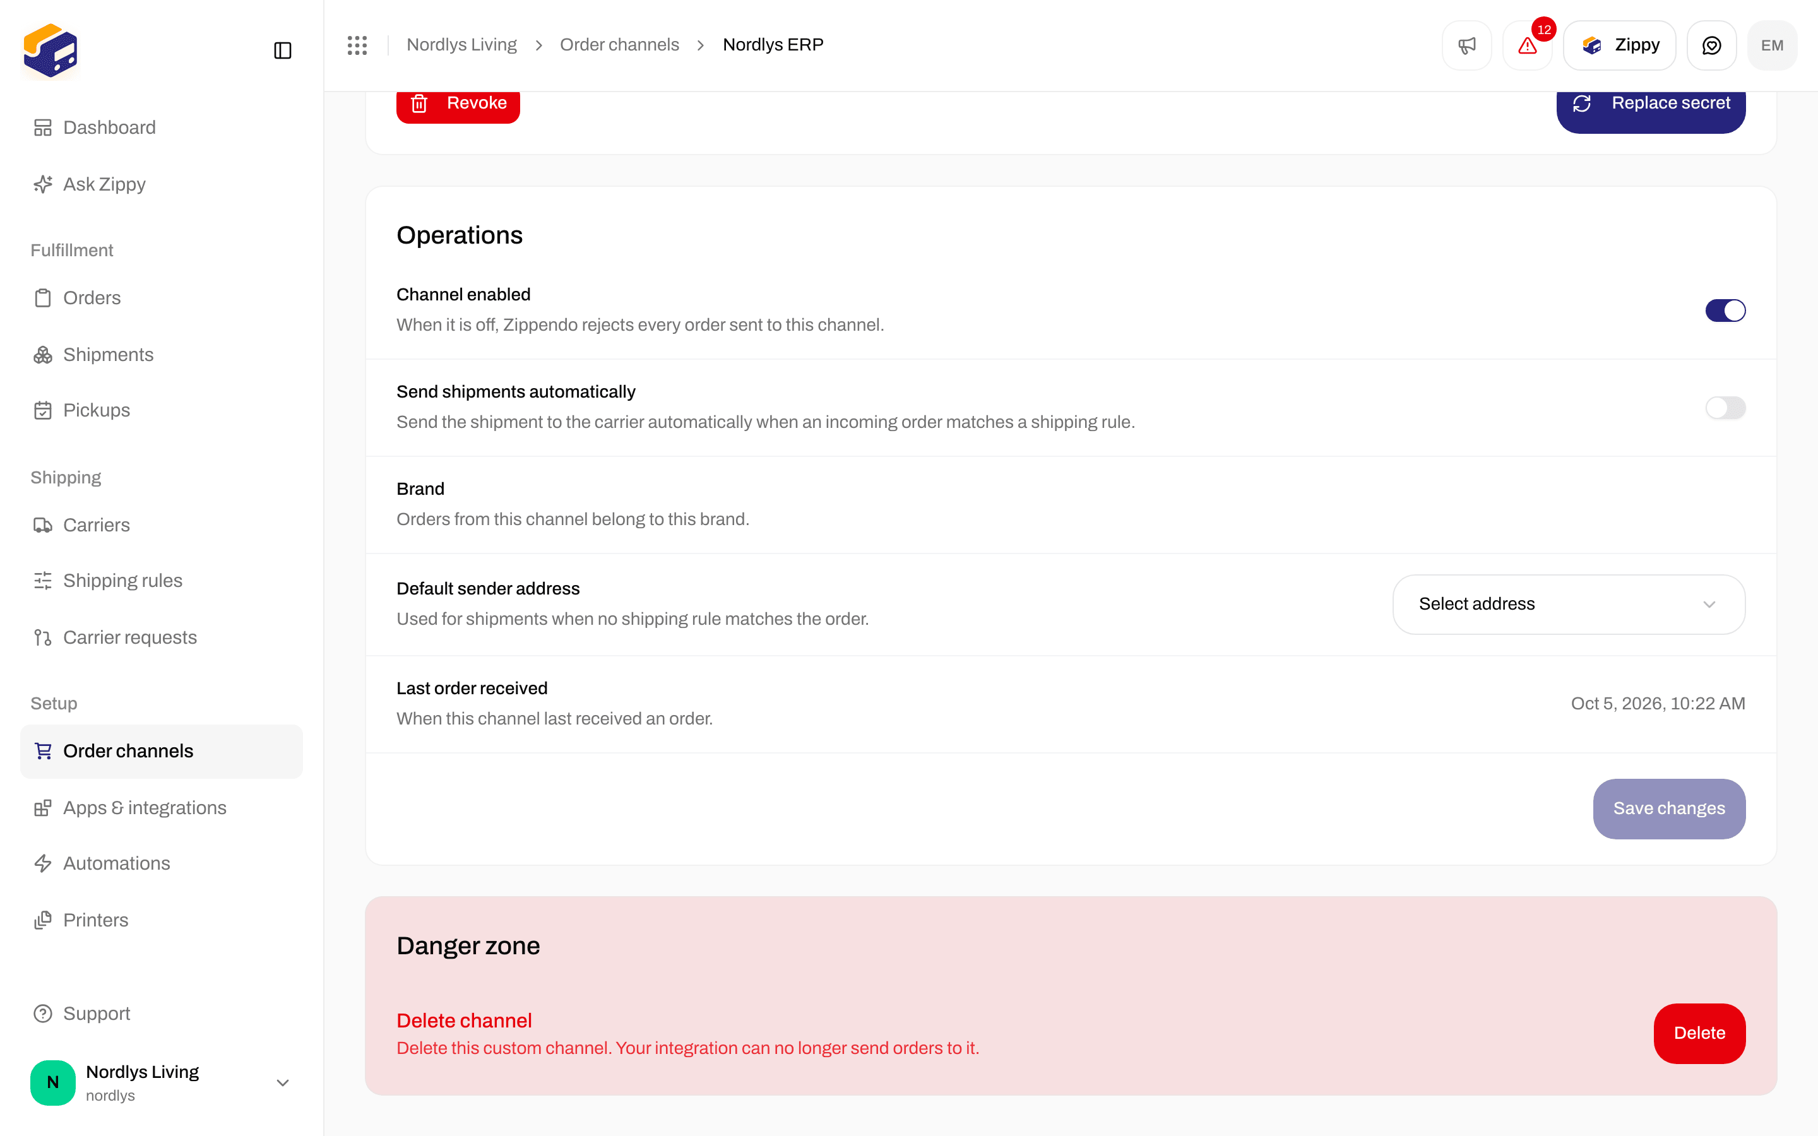Click the Automations lightning icon
Image resolution: width=1818 pixels, height=1136 pixels.
[43, 863]
